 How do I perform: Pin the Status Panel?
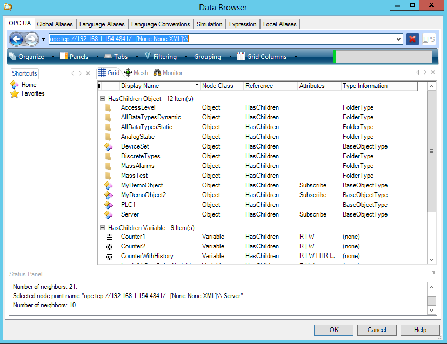[433, 274]
